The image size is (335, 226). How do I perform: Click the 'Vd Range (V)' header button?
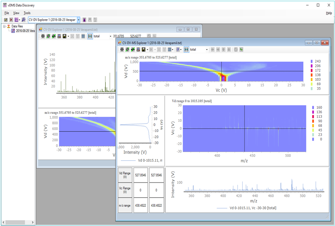coord(125,175)
